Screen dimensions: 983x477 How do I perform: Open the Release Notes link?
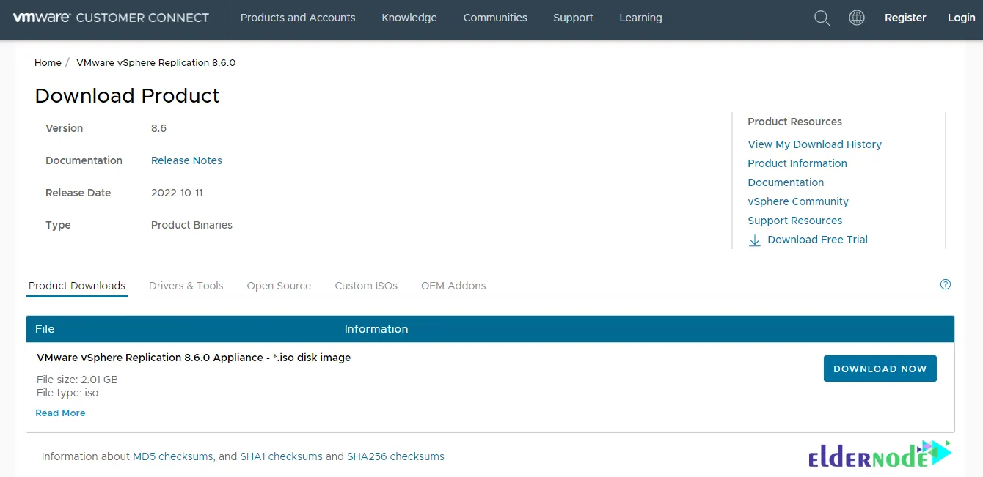click(186, 160)
